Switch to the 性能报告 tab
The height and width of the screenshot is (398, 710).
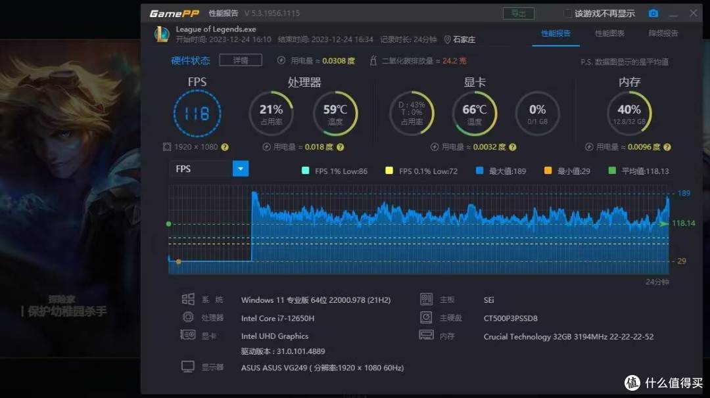pyautogui.click(x=556, y=33)
